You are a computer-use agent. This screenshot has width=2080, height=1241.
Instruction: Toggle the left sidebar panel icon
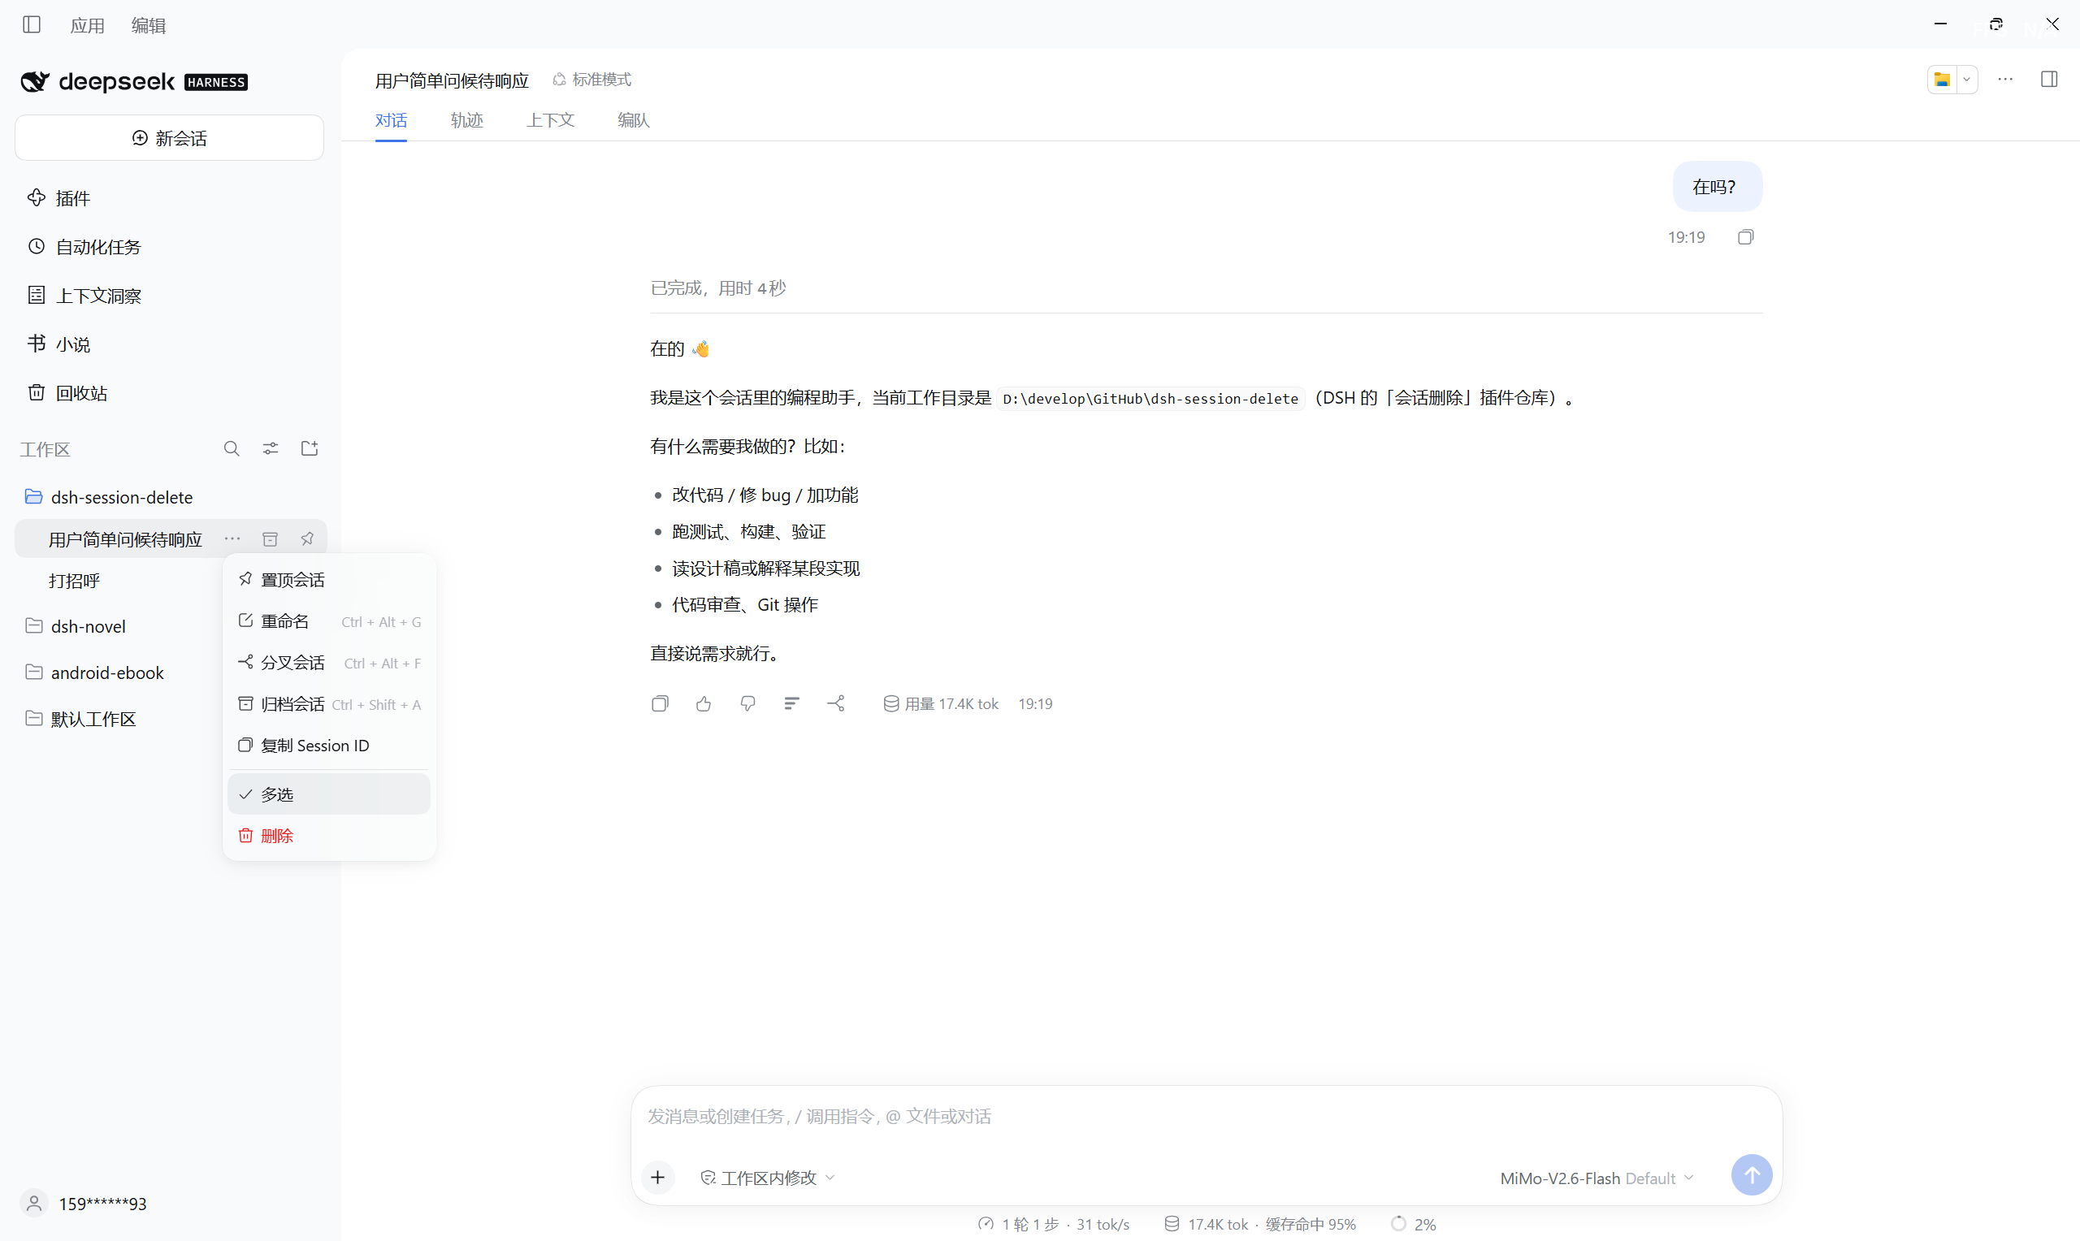coord(32,24)
